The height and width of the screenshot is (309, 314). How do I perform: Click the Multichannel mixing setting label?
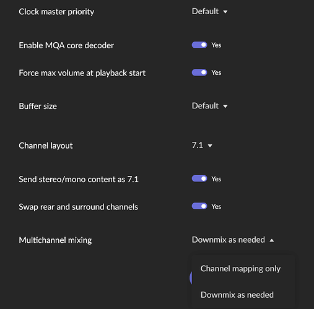[55, 240]
